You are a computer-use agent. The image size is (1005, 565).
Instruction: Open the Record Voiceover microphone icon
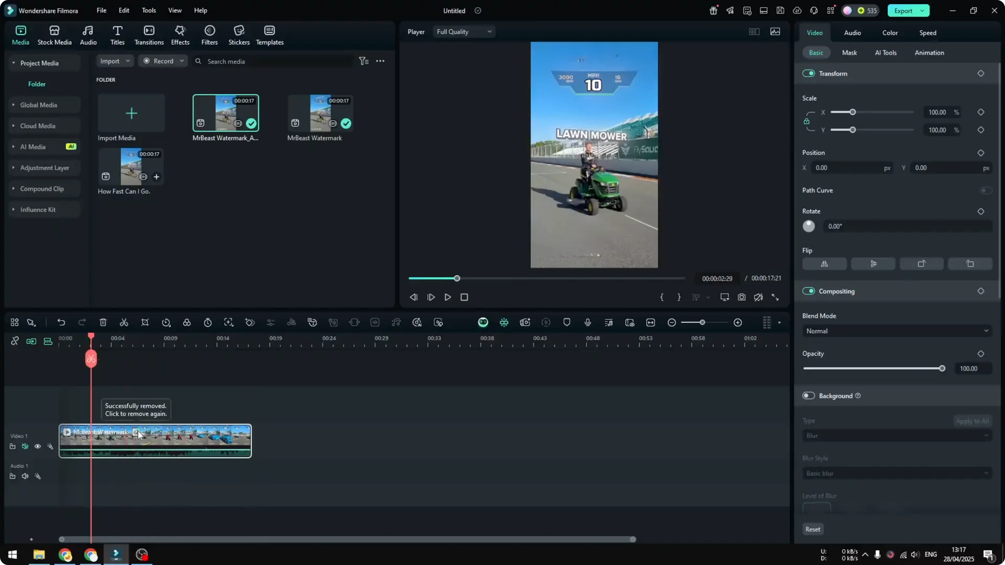tap(587, 322)
